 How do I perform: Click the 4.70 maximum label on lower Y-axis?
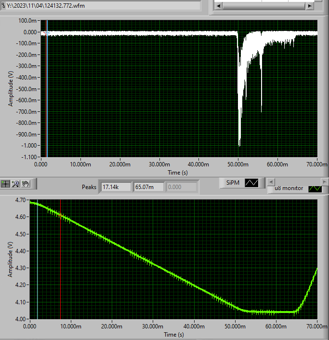pyautogui.click(x=20, y=200)
